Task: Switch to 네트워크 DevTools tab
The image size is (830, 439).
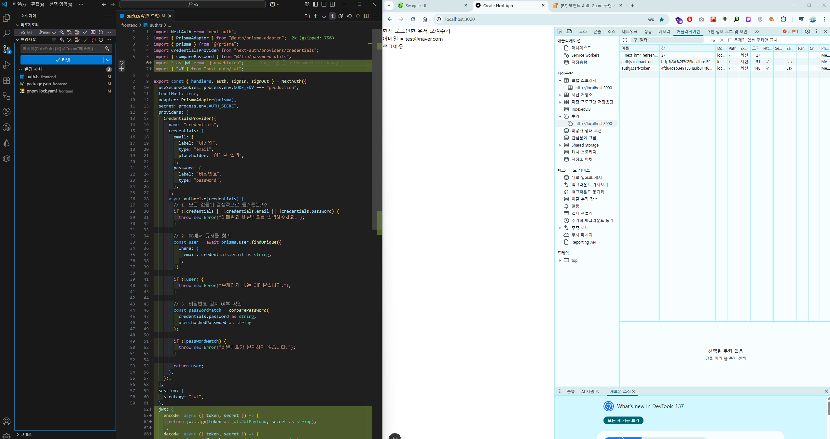Action: point(629,32)
